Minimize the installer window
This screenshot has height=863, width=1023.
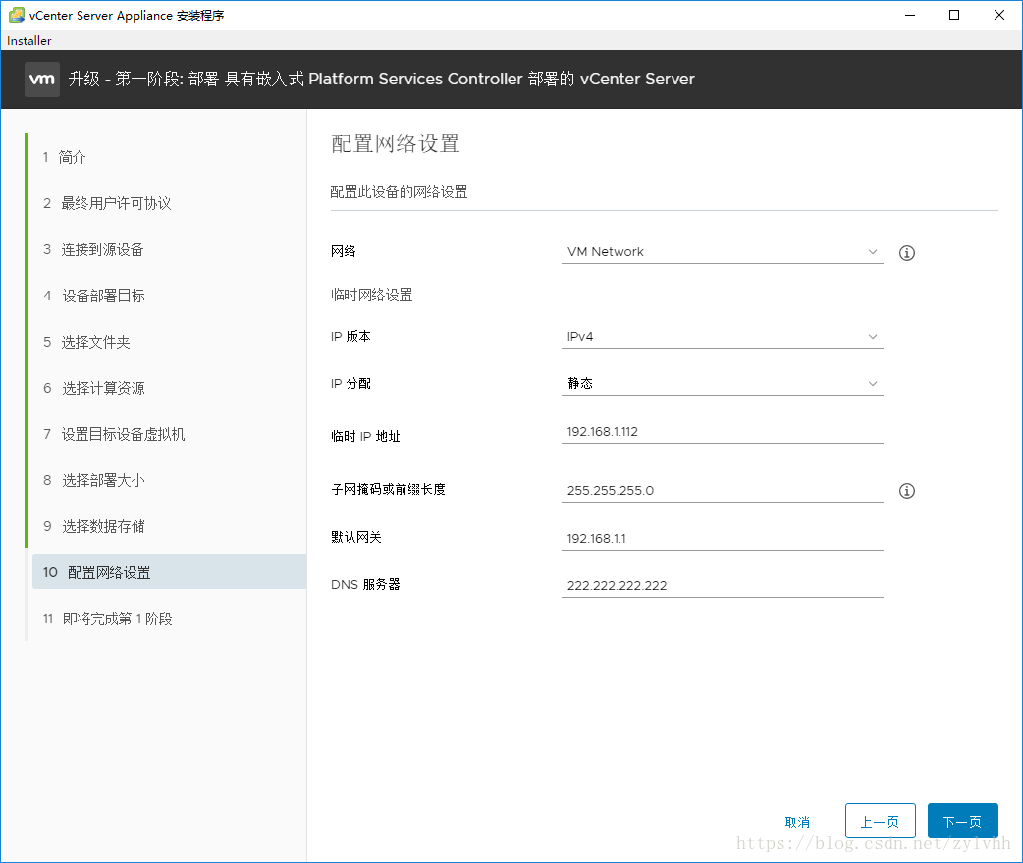tap(910, 15)
